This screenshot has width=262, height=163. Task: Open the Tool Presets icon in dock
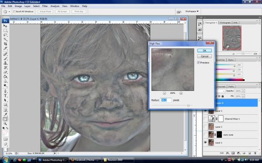pyautogui.click(x=200, y=38)
